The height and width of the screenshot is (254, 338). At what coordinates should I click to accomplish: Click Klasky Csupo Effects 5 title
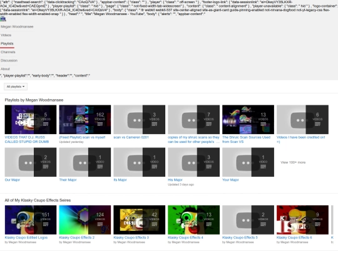coord(240,238)
